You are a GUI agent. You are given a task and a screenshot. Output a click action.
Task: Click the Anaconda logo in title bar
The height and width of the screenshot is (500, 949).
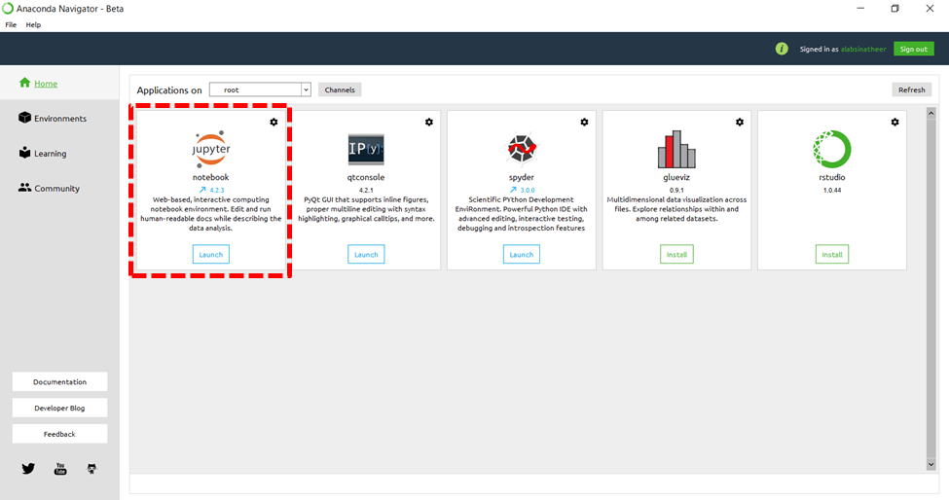pos(7,9)
